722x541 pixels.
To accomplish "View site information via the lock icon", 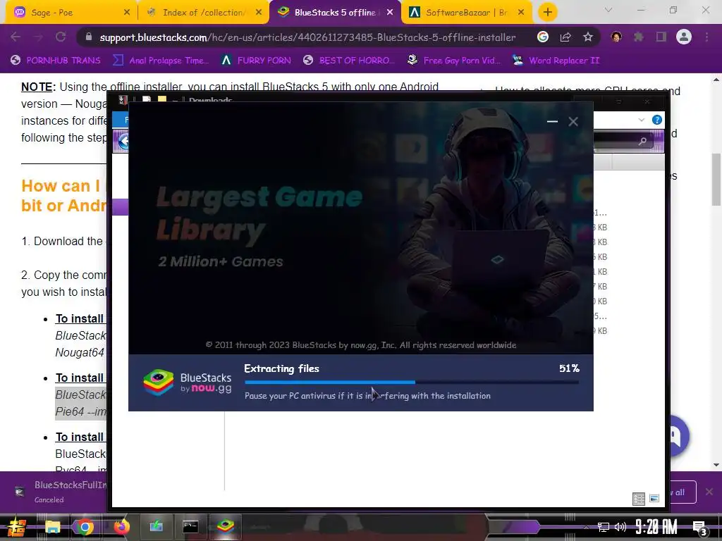I will 88,37.
